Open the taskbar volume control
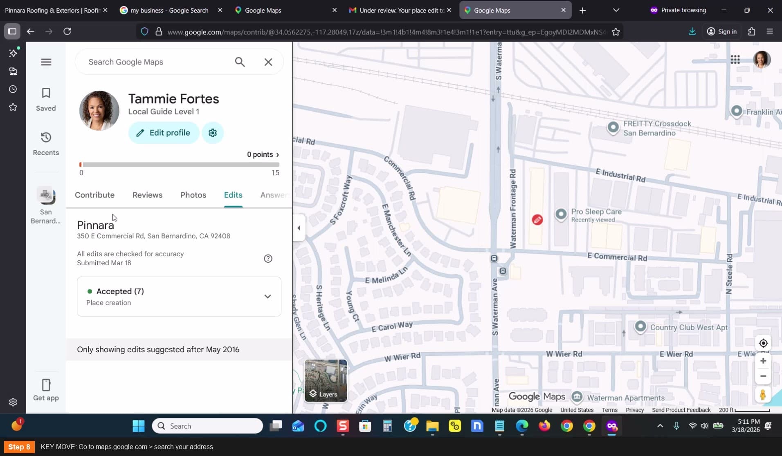 [704, 426]
